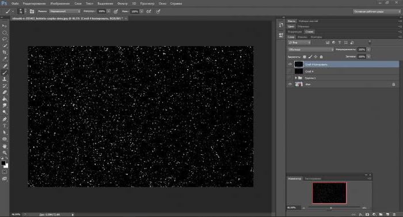Open the Properties collapsed panel icon
Screen dimensions: 403x217
(x=281, y=35)
